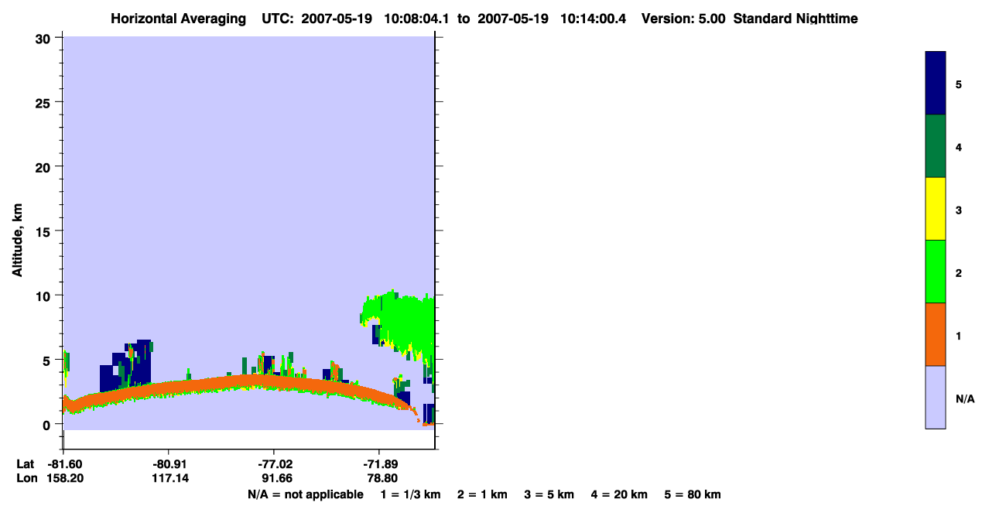Click the colorbar label 1
Viewport: 1006px width, 516px height.
tap(959, 336)
